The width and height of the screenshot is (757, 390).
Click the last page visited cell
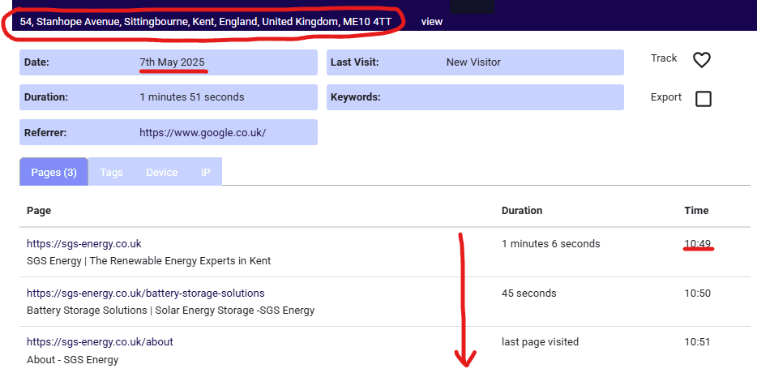pyautogui.click(x=540, y=341)
